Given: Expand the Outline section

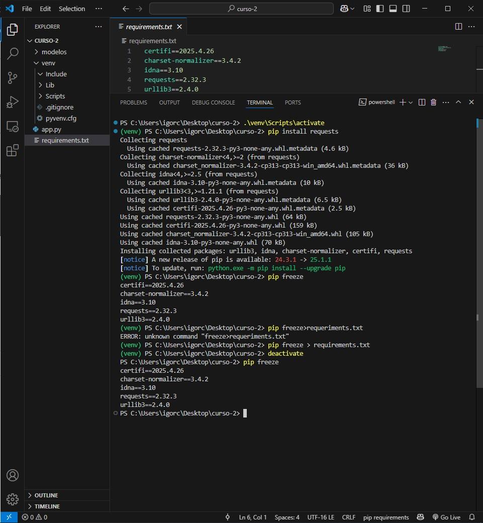Looking at the screenshot, I should pos(67,495).
